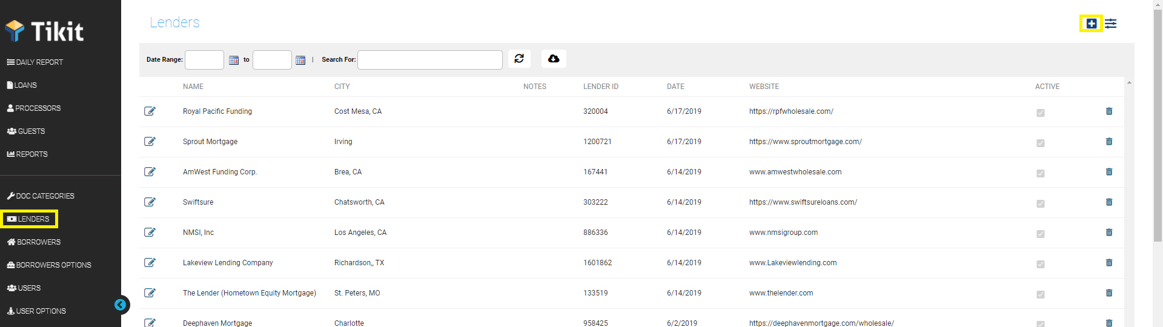Collapse the sidebar with the arrow button
1163x327 pixels.
121,305
